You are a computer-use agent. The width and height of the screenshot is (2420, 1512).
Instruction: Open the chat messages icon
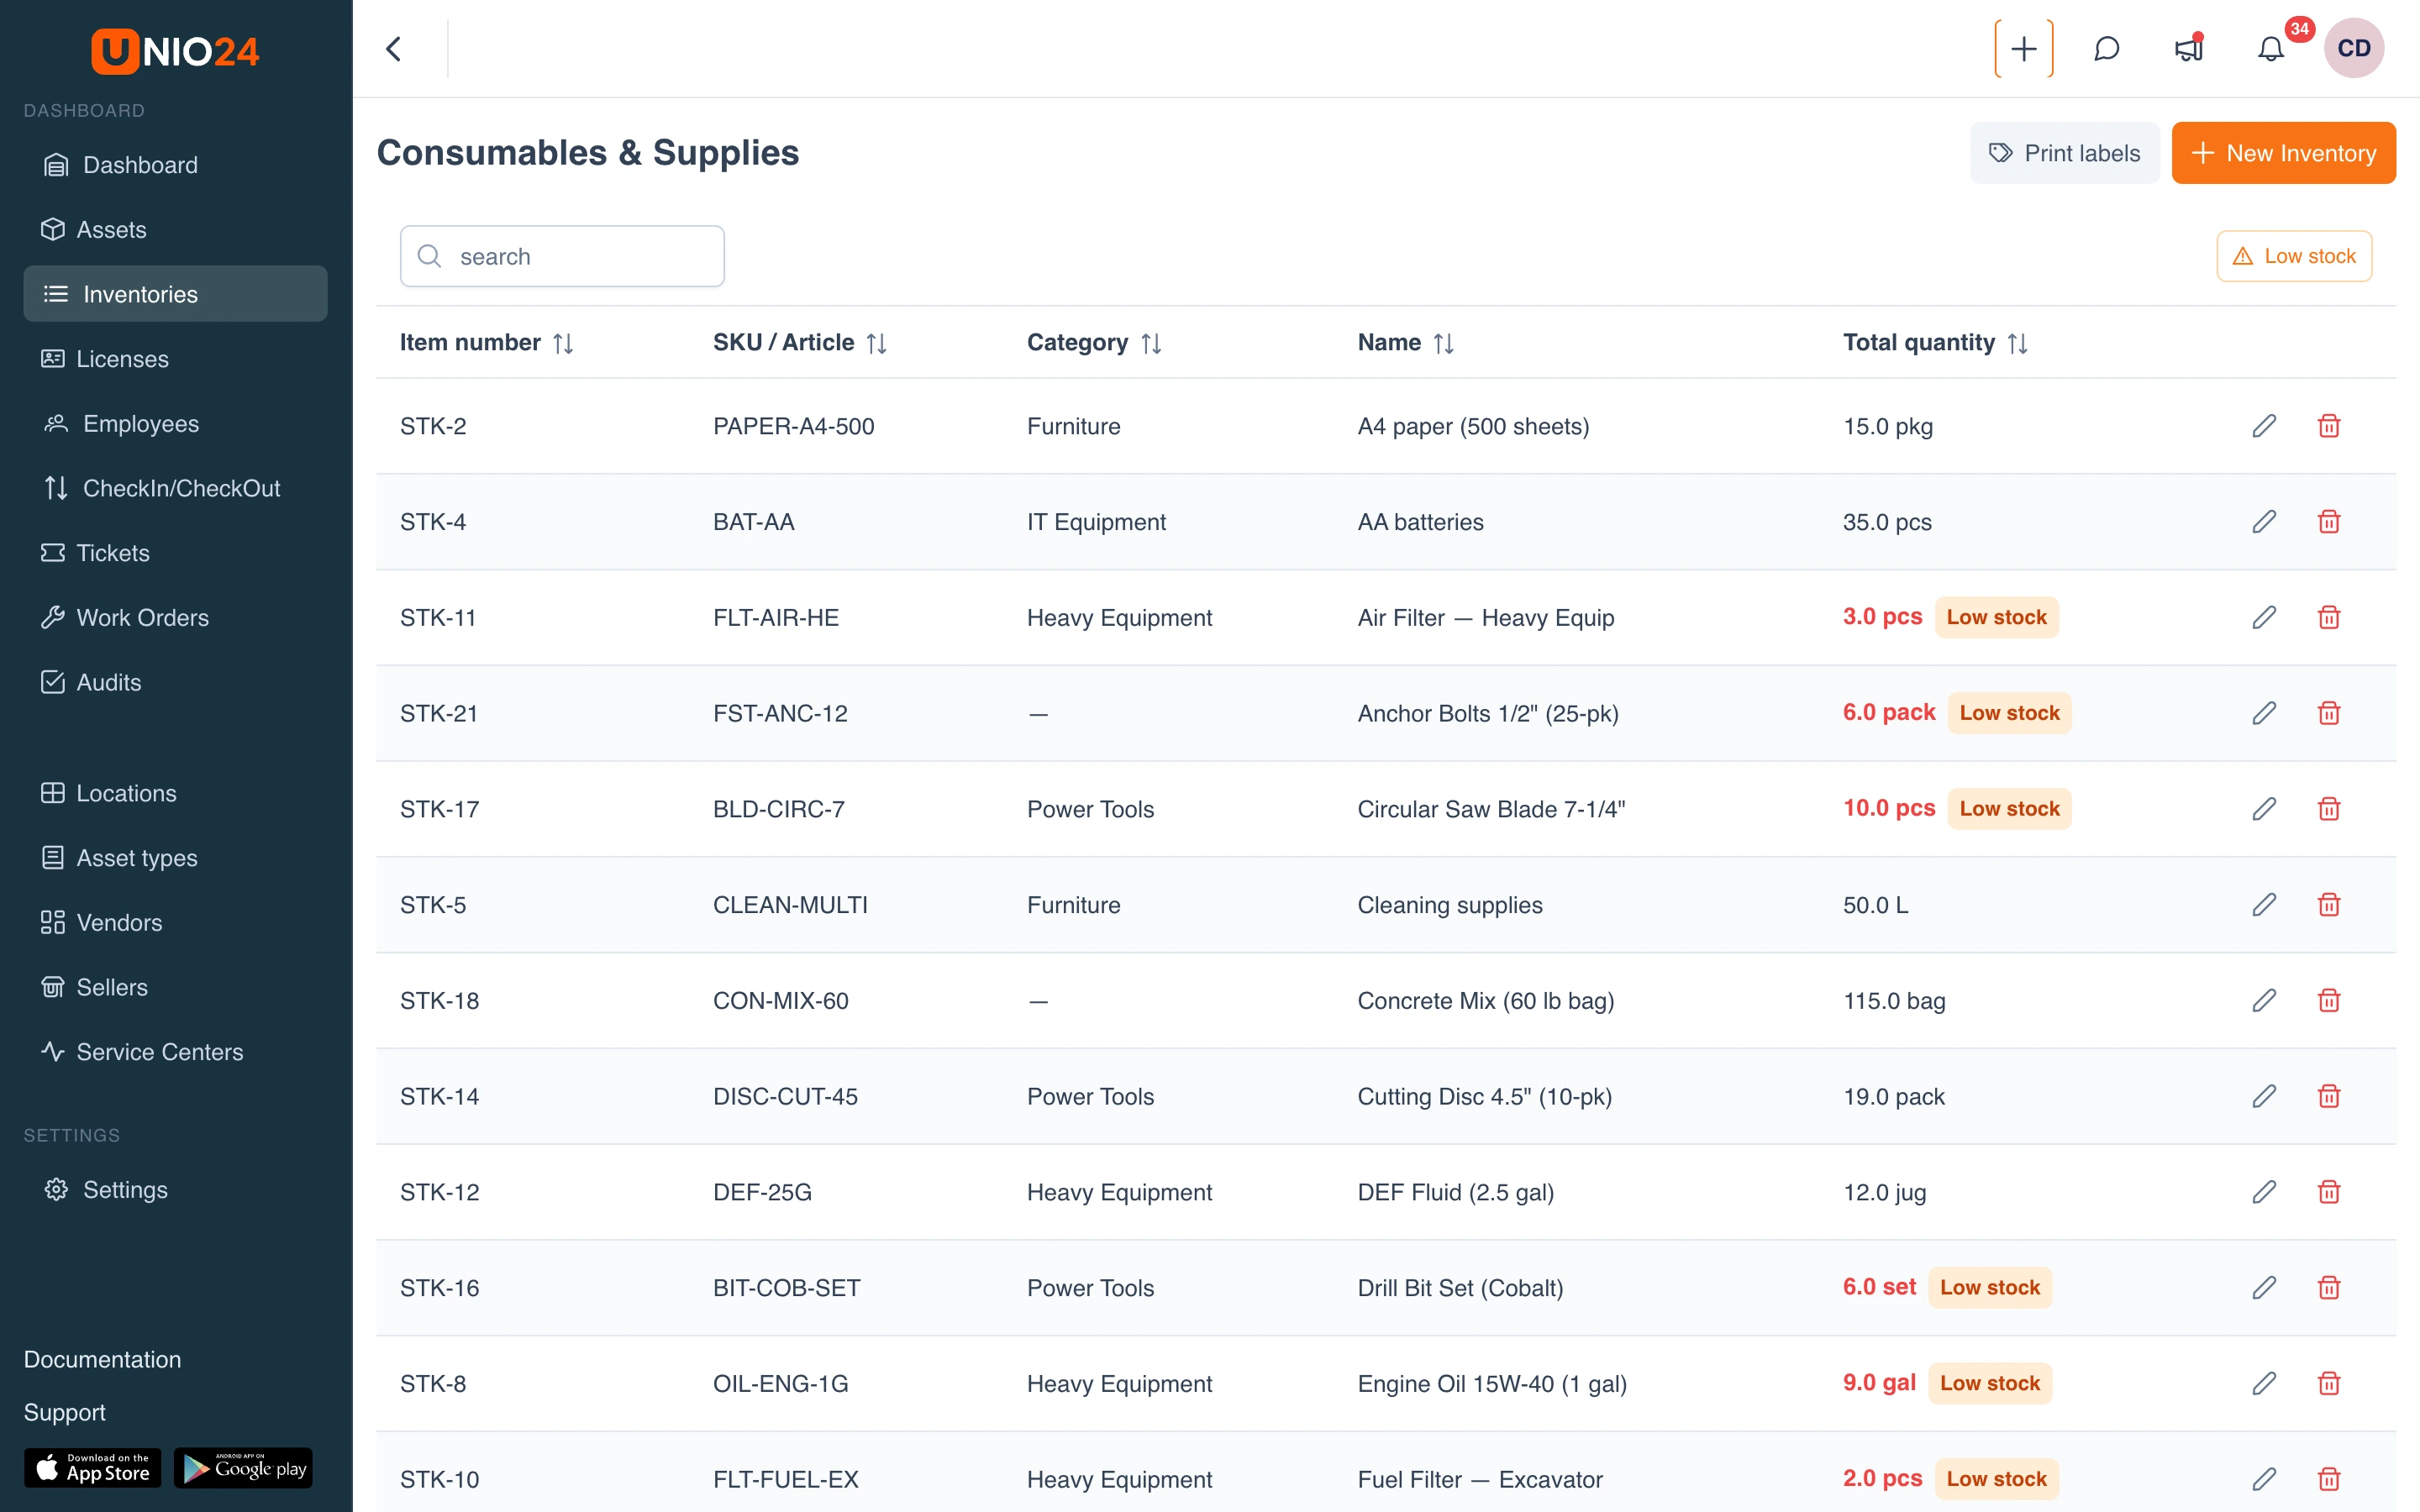tap(2106, 49)
